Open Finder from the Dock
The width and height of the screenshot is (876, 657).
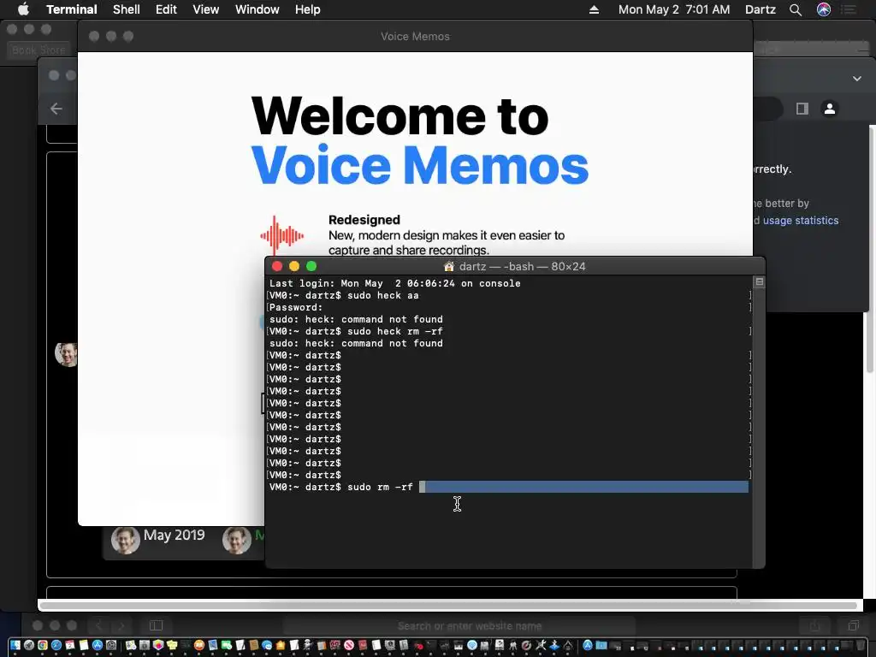15,645
